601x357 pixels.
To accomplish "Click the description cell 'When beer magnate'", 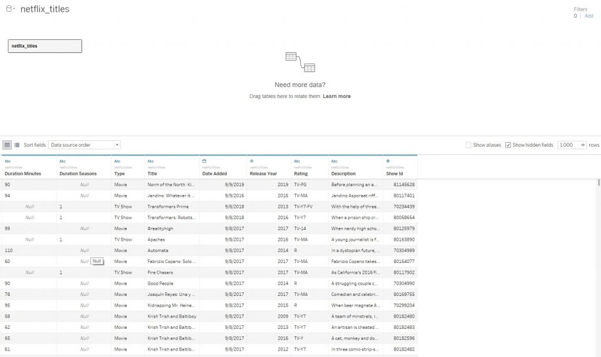I will pyautogui.click(x=356, y=305).
